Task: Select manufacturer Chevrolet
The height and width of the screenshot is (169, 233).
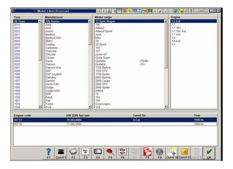Action: 67,51
